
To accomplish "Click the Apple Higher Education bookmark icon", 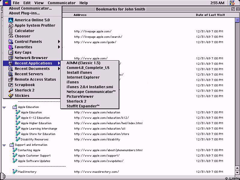I will [18, 123].
